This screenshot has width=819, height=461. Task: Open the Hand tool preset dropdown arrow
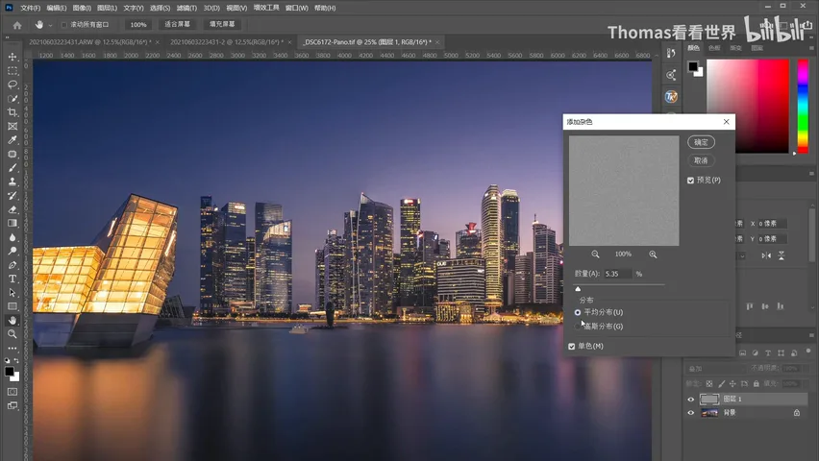tap(50, 25)
